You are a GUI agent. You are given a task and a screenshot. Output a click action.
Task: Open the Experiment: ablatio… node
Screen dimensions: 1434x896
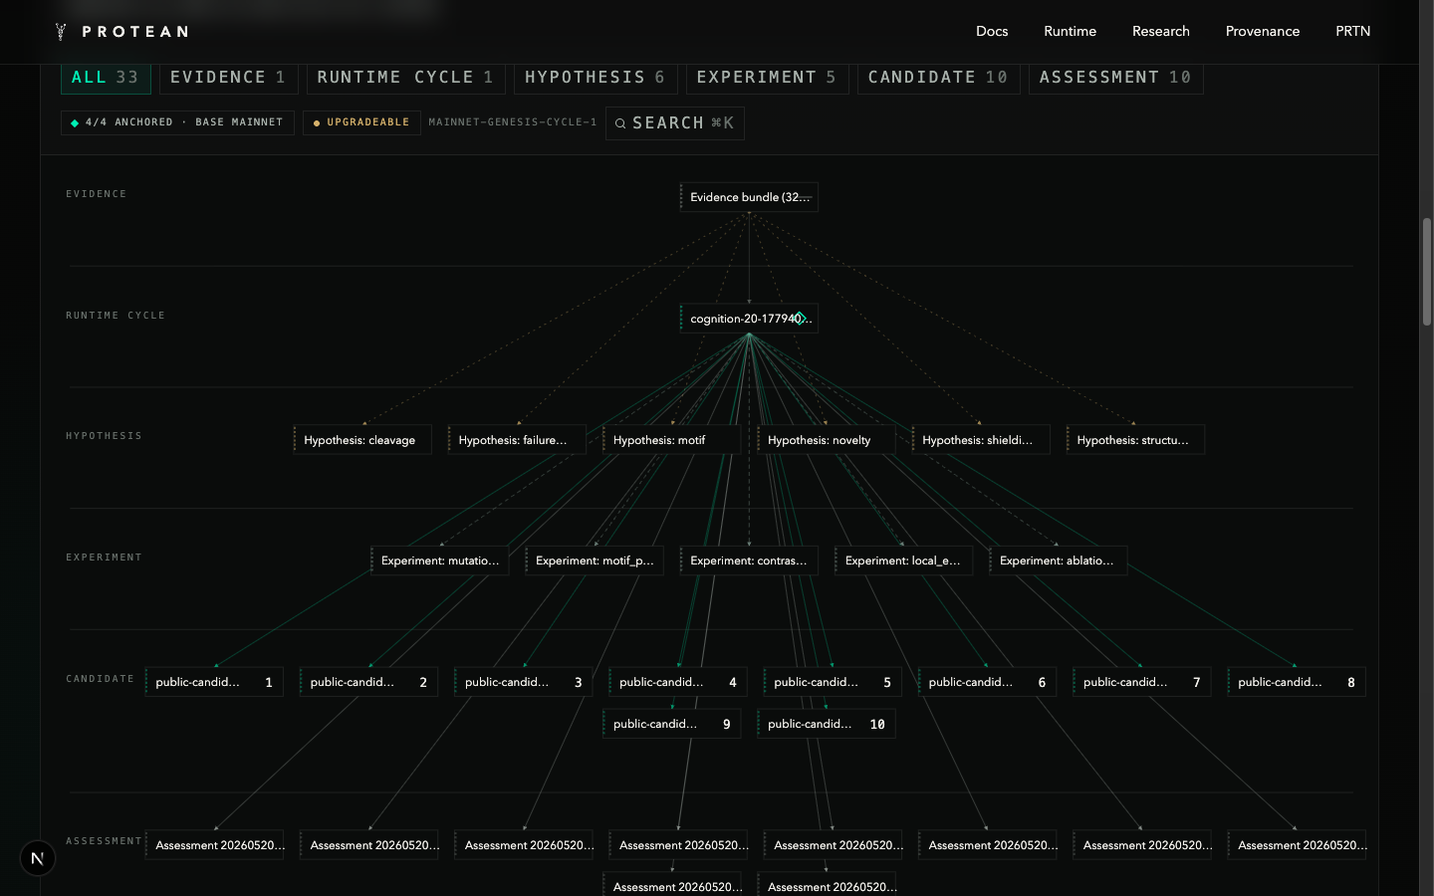[x=1059, y=560]
